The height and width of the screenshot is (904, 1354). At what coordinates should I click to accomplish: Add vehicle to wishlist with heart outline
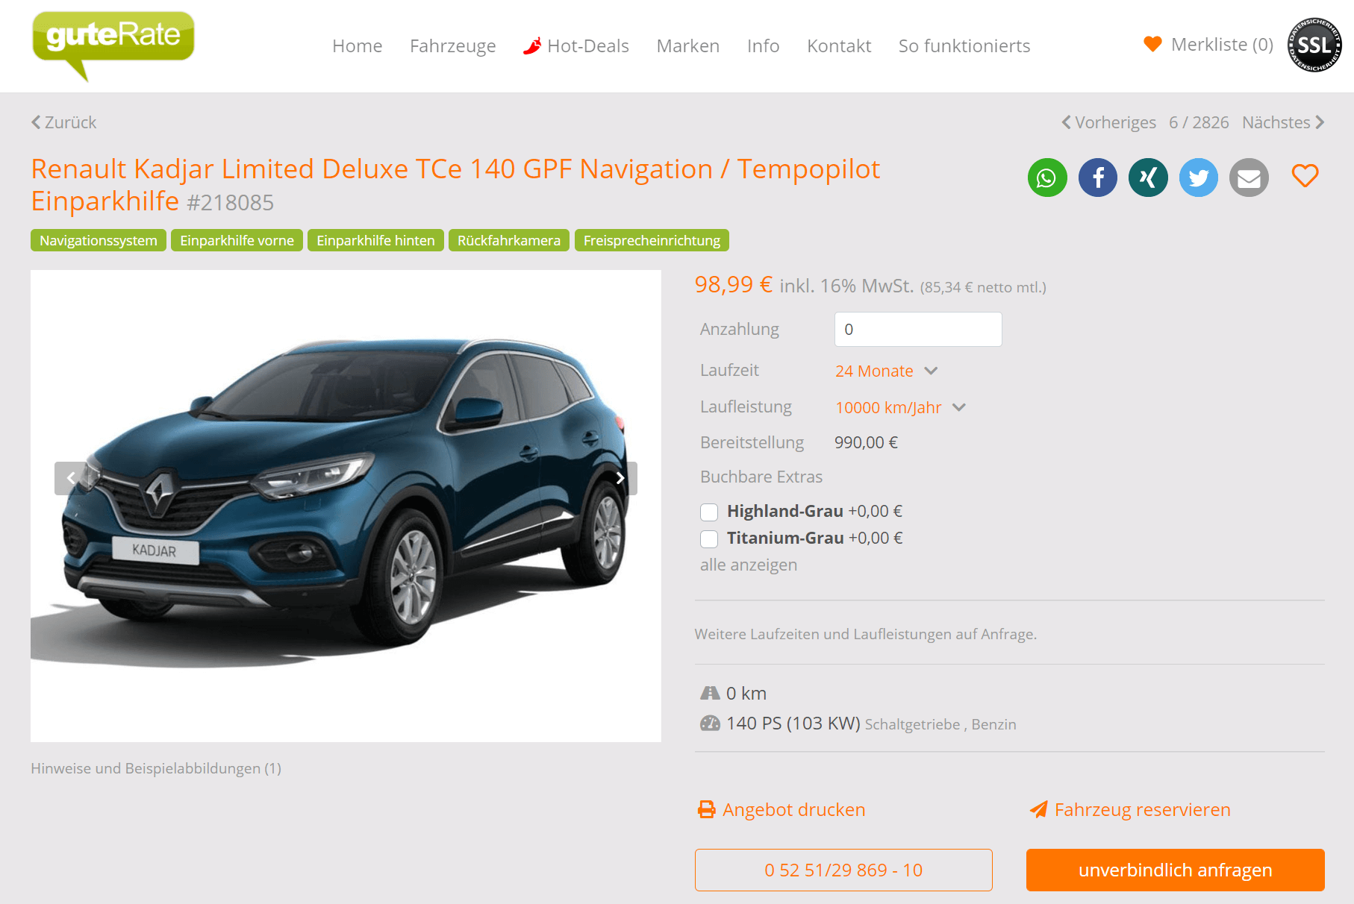click(1305, 176)
